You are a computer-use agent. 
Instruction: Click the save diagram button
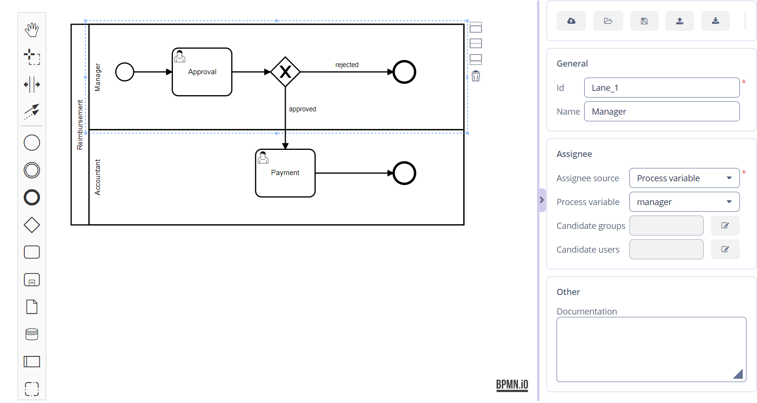(x=644, y=21)
